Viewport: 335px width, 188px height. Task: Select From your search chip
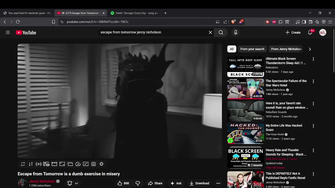[x=252, y=49]
